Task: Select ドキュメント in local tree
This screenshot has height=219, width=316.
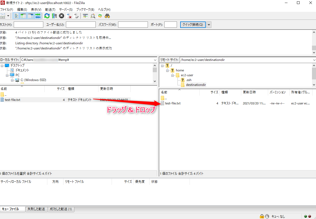Action: (22, 70)
